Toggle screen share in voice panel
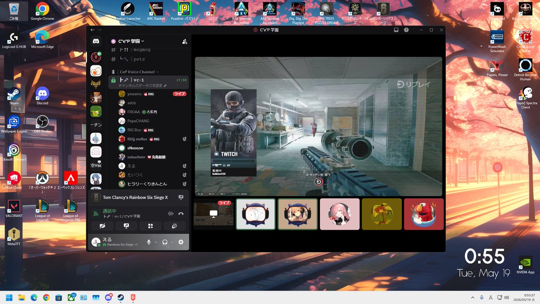540x304 pixels. 126,226
